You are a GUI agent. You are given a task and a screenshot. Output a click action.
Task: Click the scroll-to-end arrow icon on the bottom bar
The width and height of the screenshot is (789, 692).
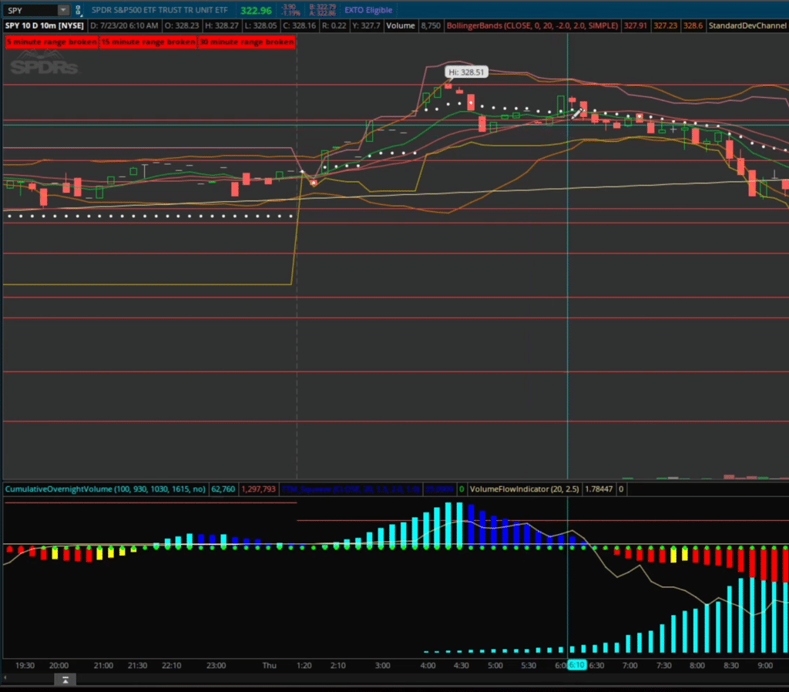tap(65, 680)
